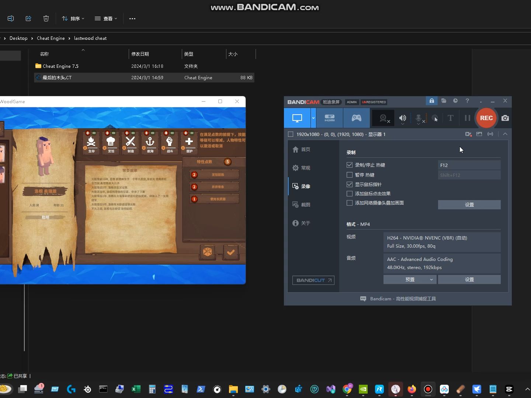Click 设置 button in 格式 section
Screen dimensions: 531x398
click(469, 279)
